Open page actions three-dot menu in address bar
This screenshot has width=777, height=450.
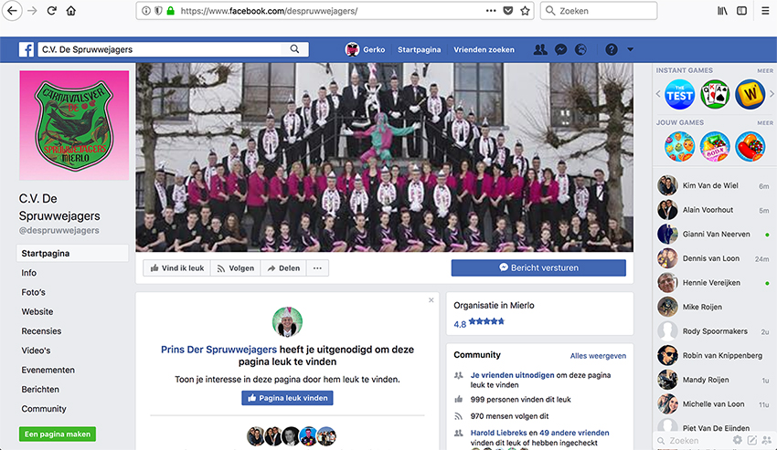(x=491, y=10)
